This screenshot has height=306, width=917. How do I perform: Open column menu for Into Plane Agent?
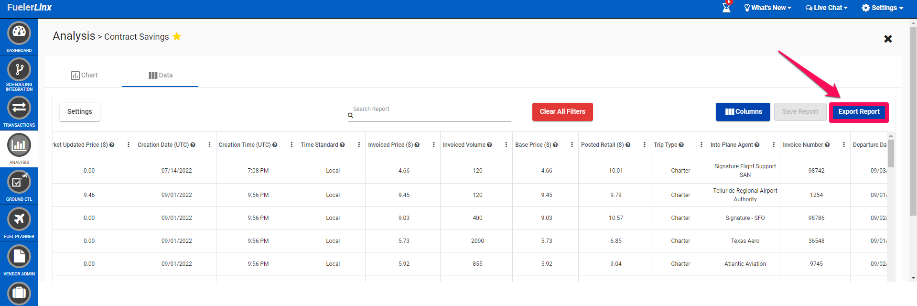(774, 145)
